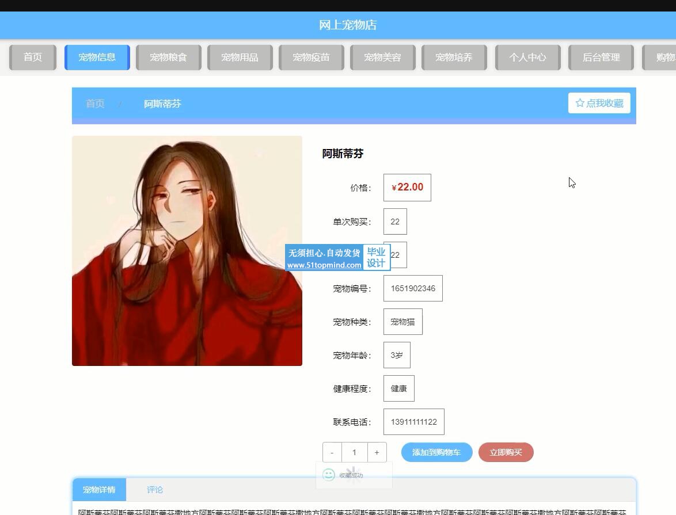
Task: Open the 评论 tab
Action: [155, 490]
